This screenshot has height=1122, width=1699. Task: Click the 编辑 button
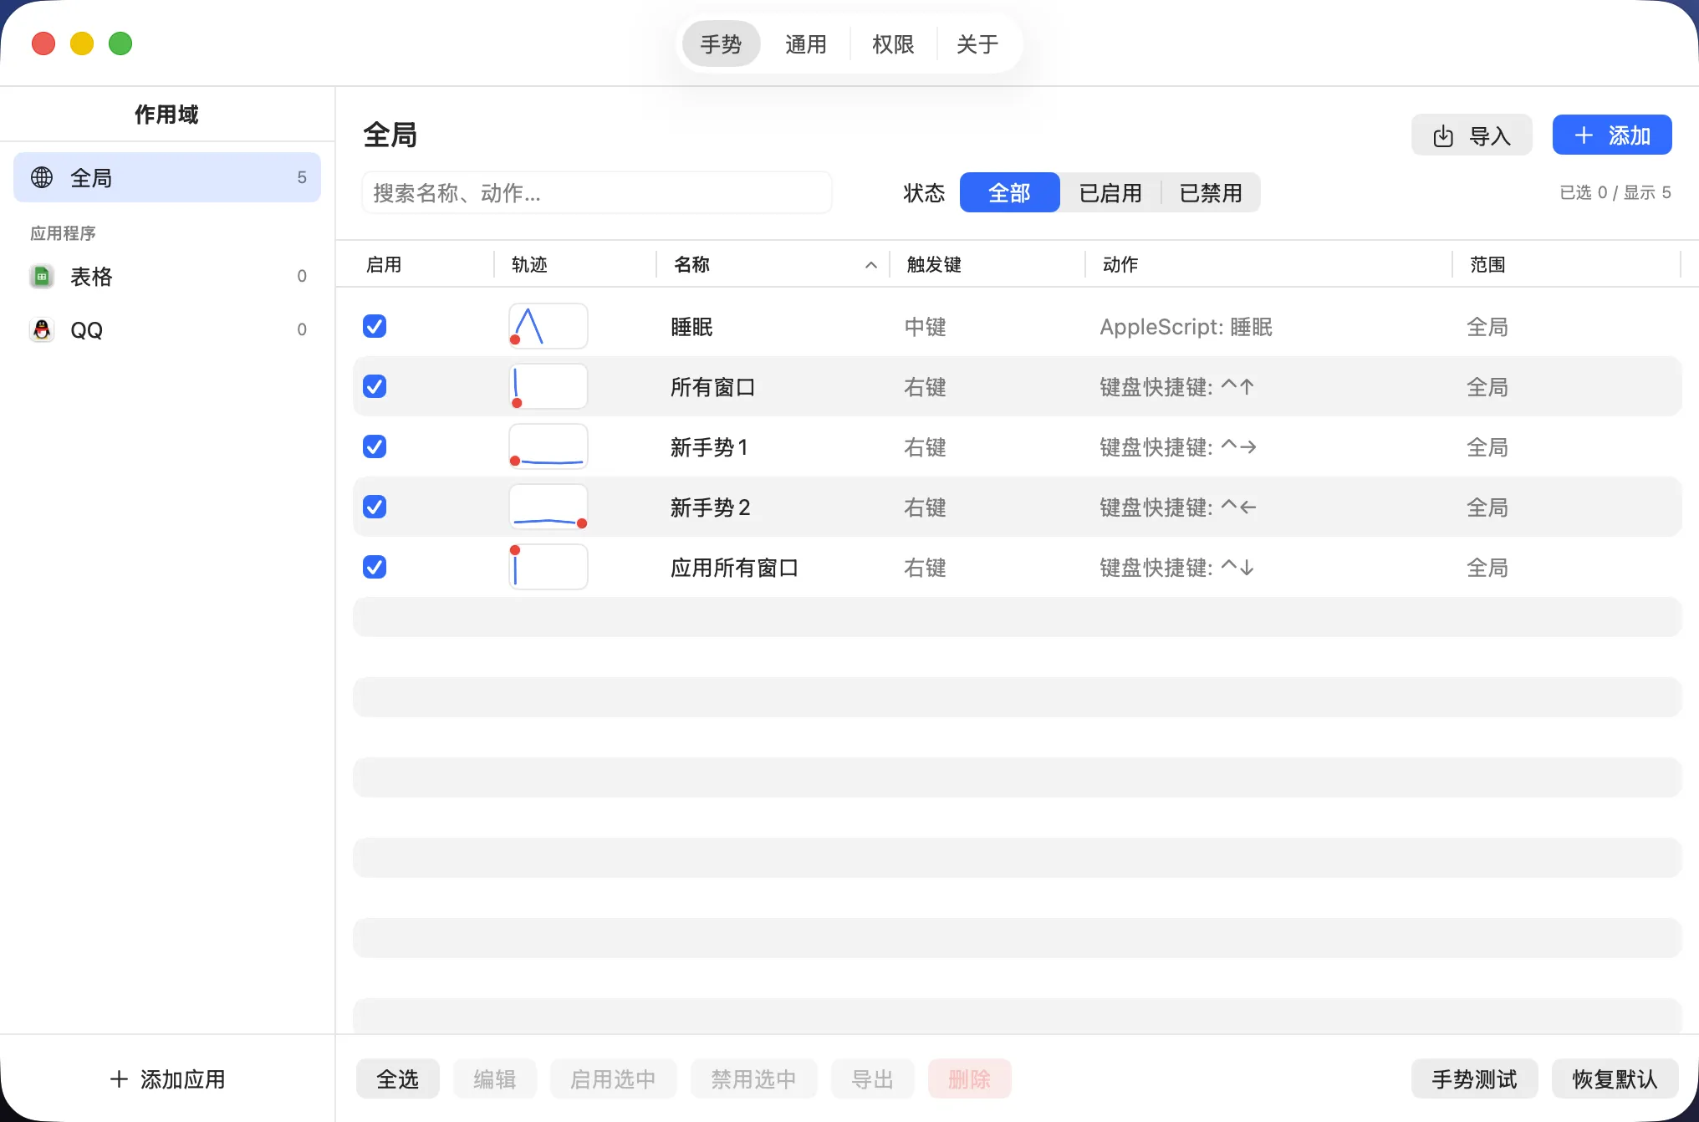494,1079
